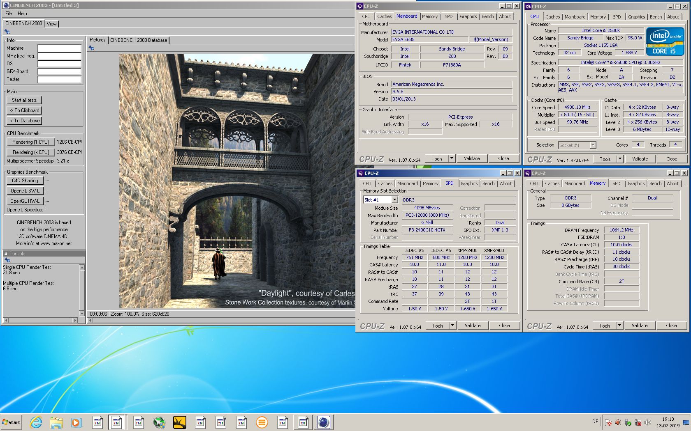
Task: Start the OpenGL HW-L benchmark
Action: [x=25, y=201]
